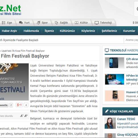138x138 pixels.
Task: Click the monitor icon in Teknoloji Haberleri header
Action: (107, 50)
